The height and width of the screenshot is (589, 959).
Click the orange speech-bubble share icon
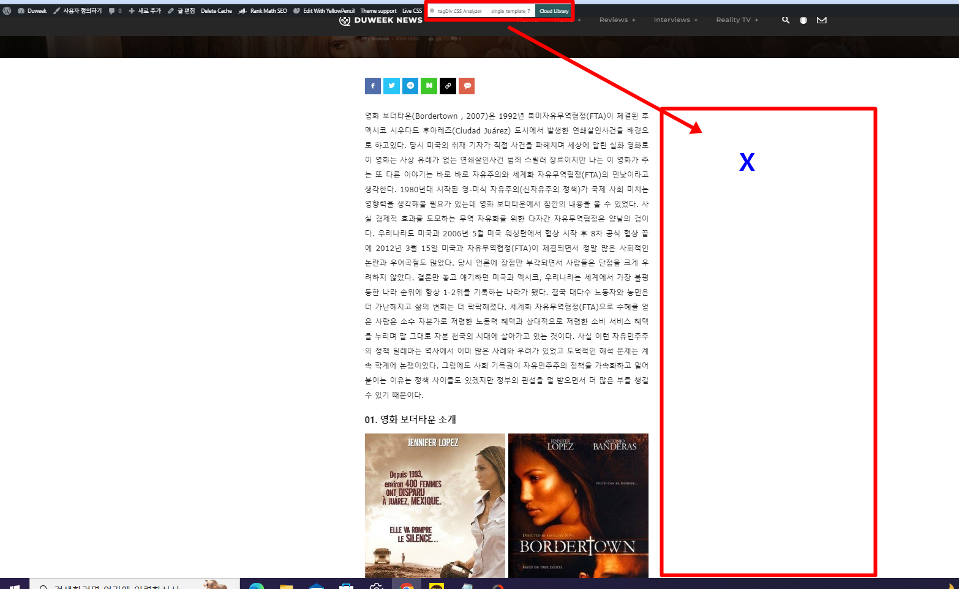coord(467,86)
